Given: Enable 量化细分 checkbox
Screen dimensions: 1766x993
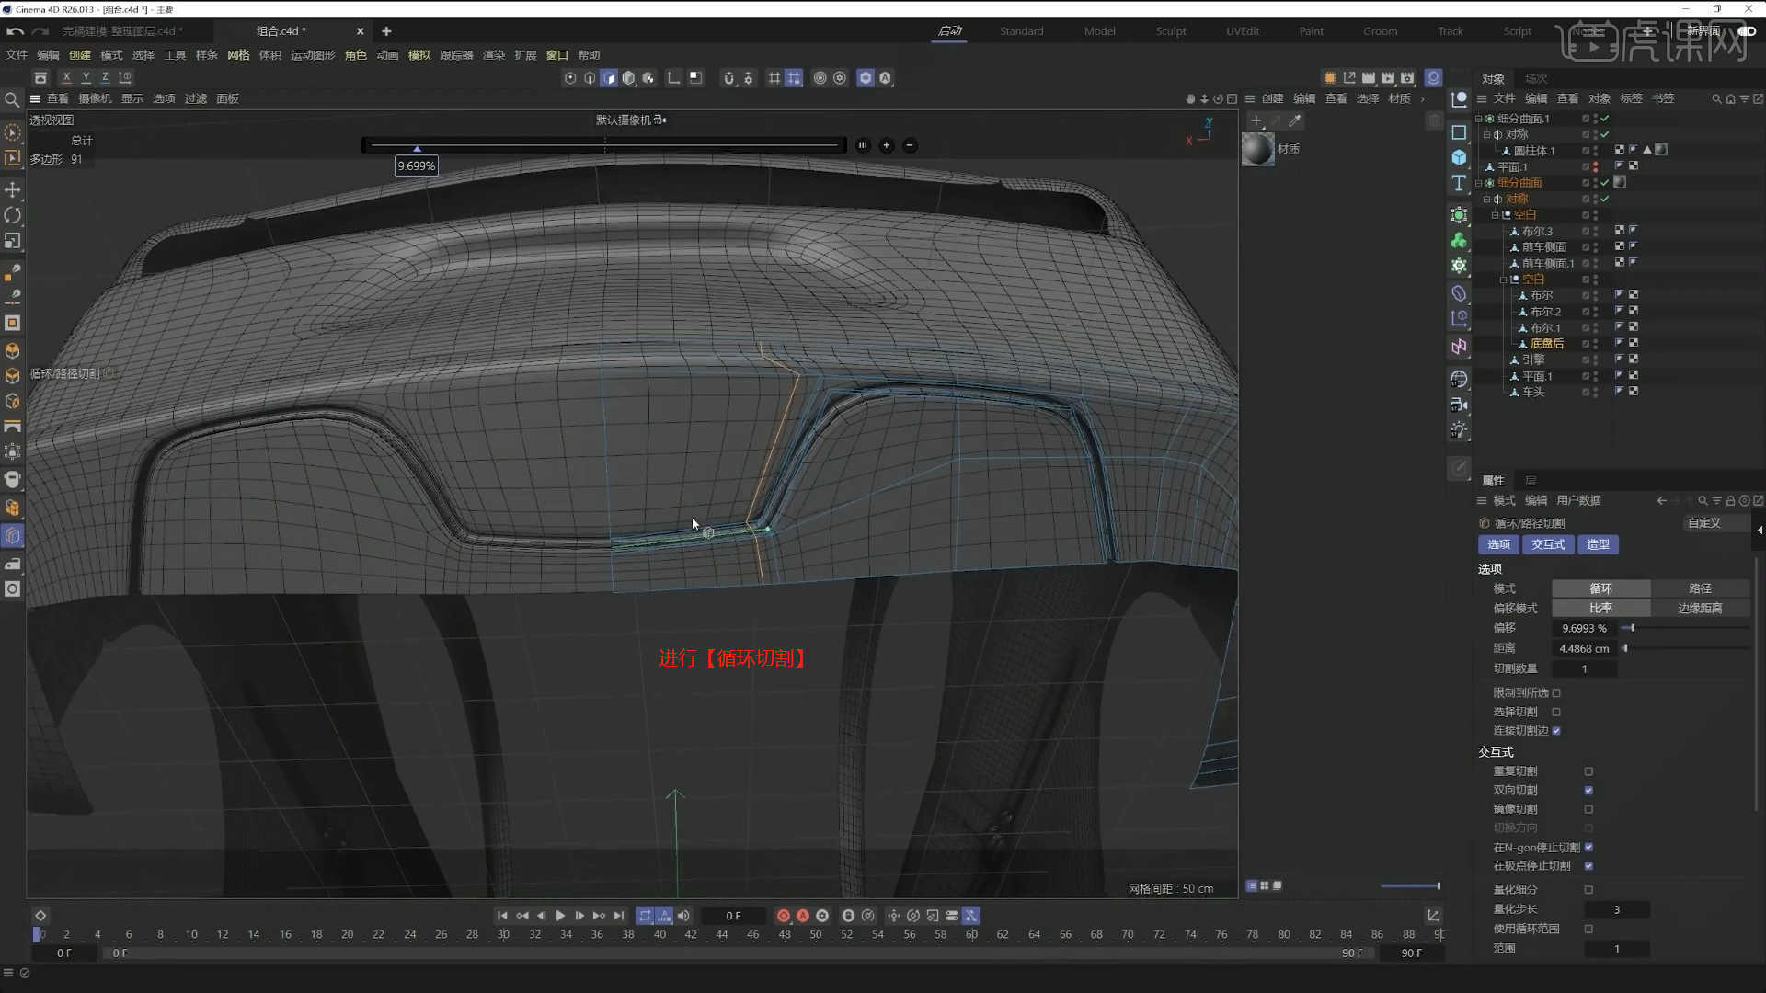Looking at the screenshot, I should point(1588,890).
